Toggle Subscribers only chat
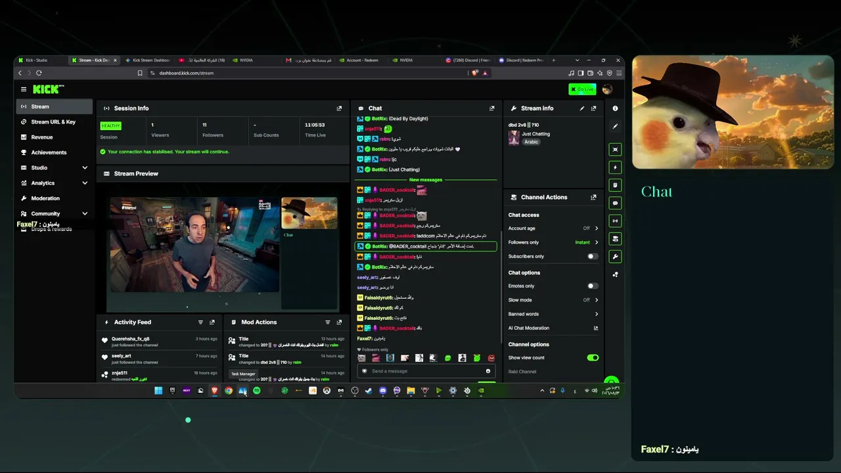841x473 pixels. (593, 256)
